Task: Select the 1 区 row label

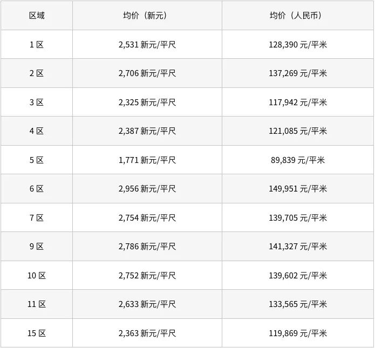Action: (x=37, y=44)
